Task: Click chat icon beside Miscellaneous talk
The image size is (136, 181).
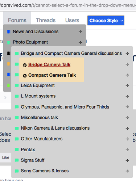Action: pyautogui.click(x=17, y=118)
